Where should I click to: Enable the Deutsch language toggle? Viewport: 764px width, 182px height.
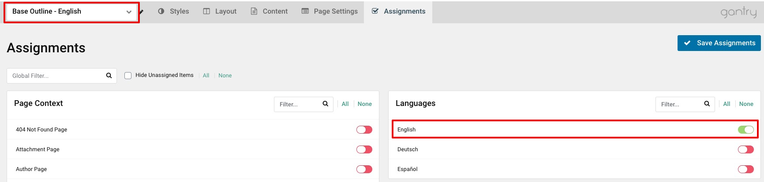click(745, 149)
